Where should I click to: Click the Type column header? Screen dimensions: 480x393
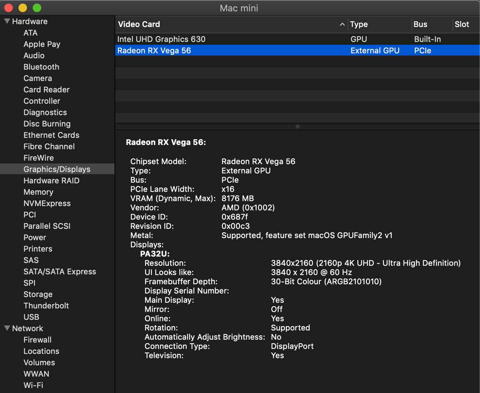(359, 24)
